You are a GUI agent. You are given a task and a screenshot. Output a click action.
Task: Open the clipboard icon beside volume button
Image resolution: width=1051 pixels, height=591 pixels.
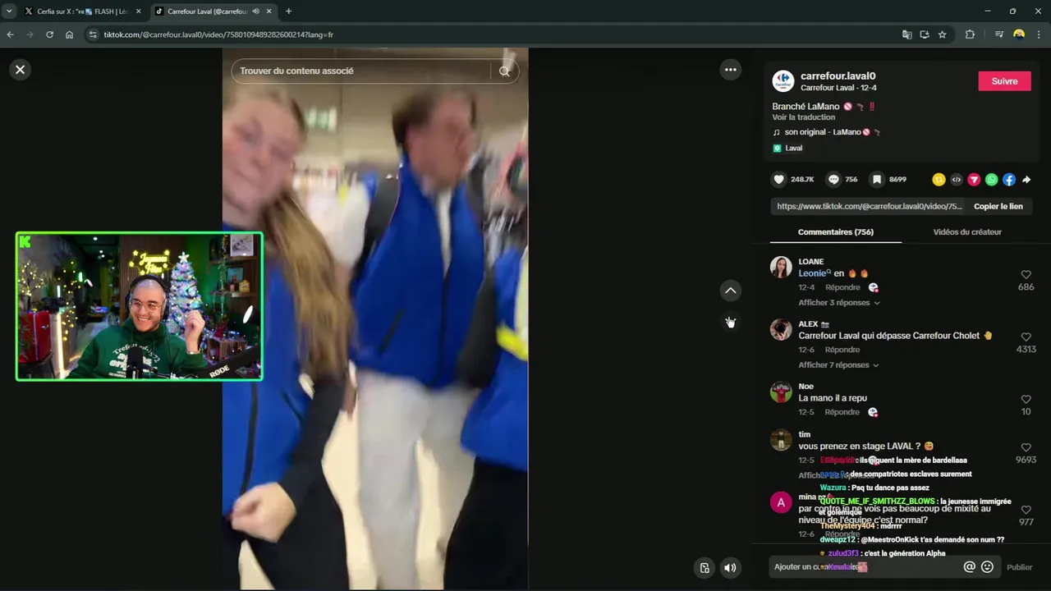(x=704, y=567)
